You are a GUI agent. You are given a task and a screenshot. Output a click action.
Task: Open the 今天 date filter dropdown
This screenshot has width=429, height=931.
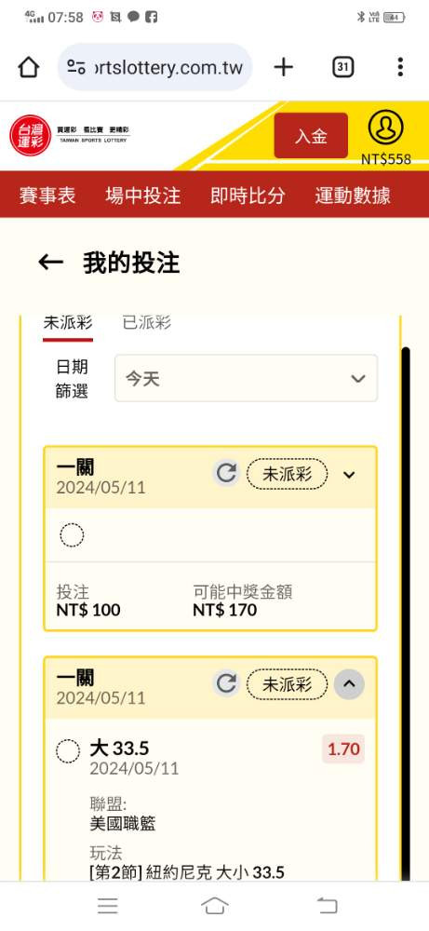(247, 378)
